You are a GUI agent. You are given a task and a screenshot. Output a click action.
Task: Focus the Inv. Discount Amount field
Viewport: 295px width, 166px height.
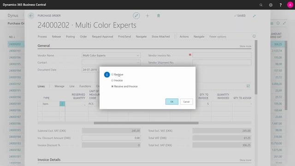(111, 138)
